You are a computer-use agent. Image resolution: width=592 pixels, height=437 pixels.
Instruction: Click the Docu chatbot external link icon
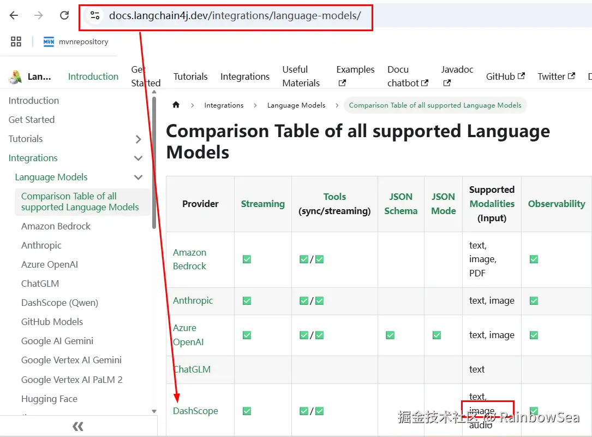pyautogui.click(x=424, y=83)
